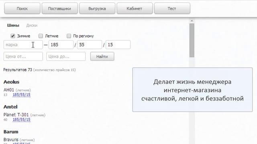Click the scrollbar up arrow
The image size is (257, 144).
(192, 21)
